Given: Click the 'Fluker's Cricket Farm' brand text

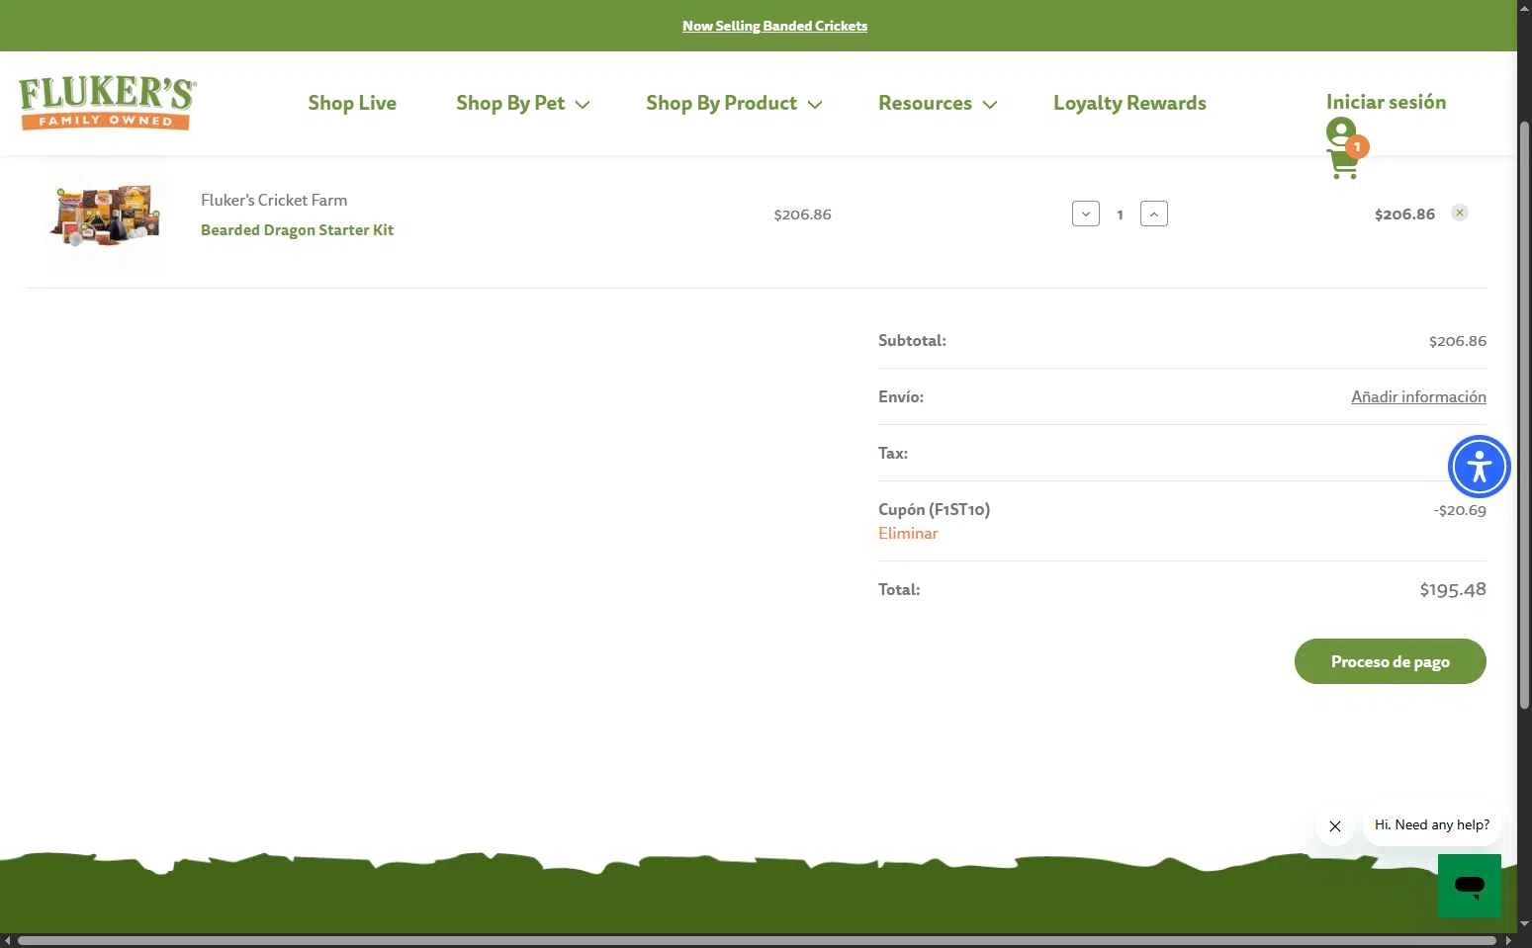Looking at the screenshot, I should pos(274,200).
